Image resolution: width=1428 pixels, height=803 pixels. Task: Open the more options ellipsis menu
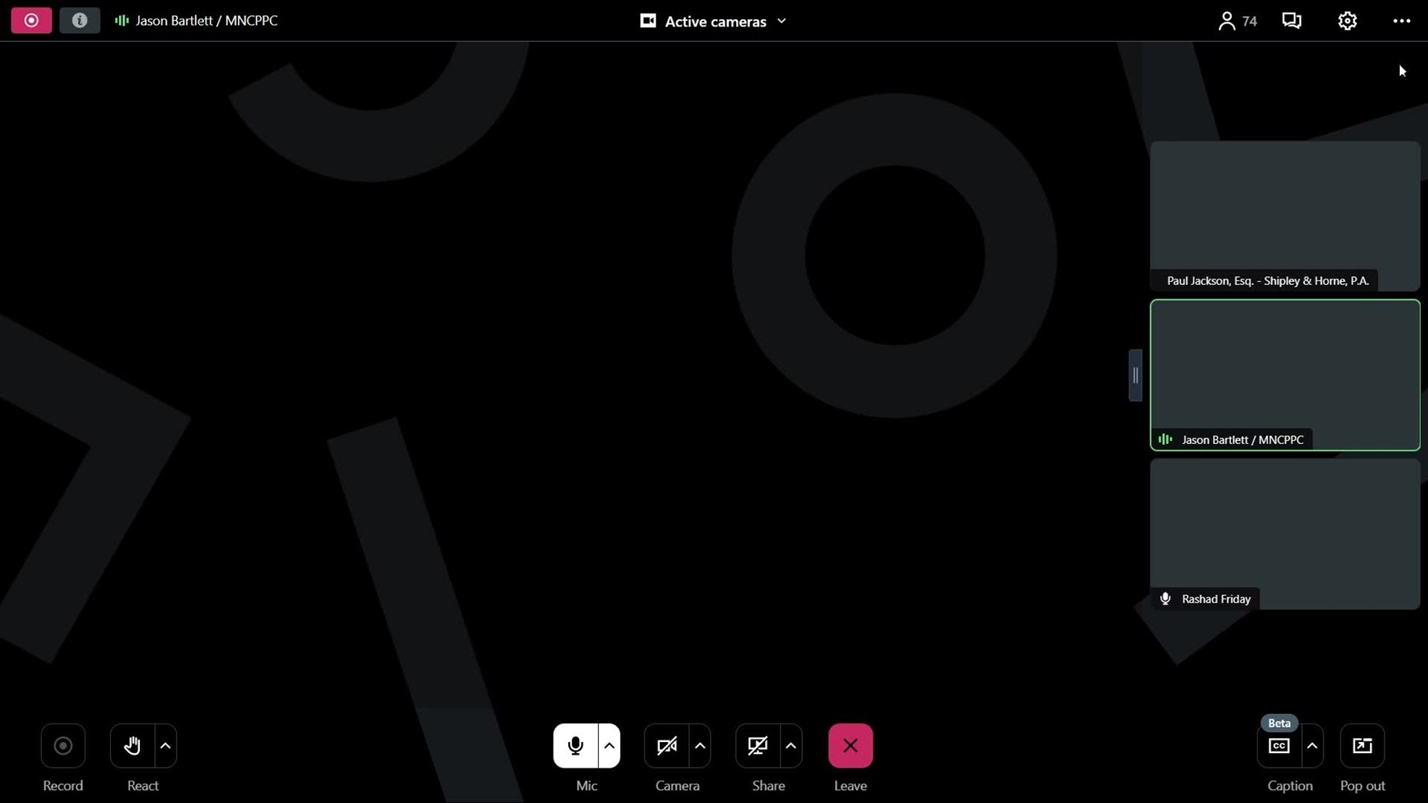click(x=1401, y=21)
